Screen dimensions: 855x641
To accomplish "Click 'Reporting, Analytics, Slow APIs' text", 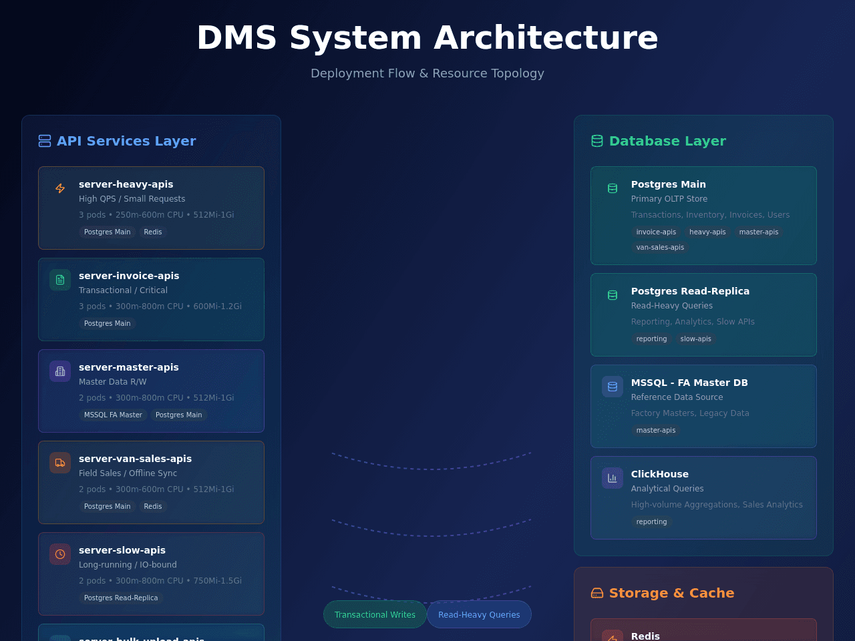I will point(693,322).
